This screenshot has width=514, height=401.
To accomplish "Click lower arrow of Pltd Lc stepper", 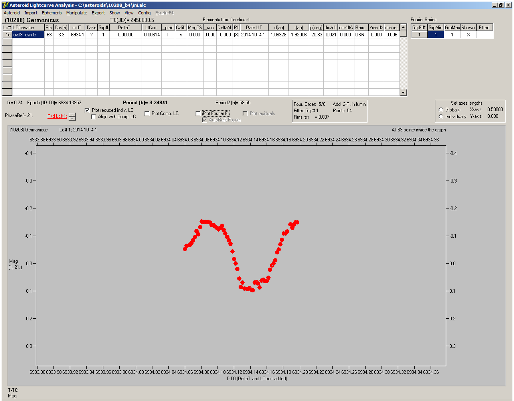I will 72,118.
